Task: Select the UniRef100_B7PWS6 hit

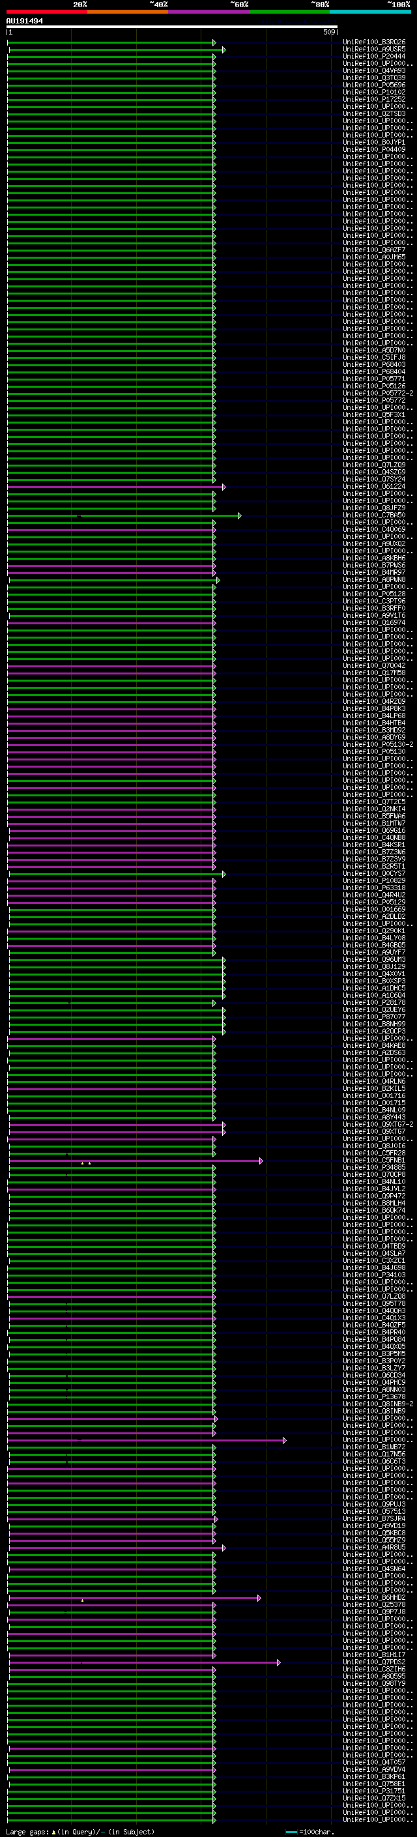Action: [x=374, y=565]
